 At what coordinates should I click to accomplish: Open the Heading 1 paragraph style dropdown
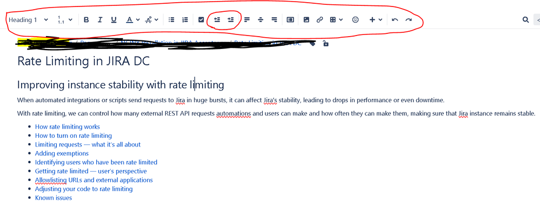coord(28,20)
